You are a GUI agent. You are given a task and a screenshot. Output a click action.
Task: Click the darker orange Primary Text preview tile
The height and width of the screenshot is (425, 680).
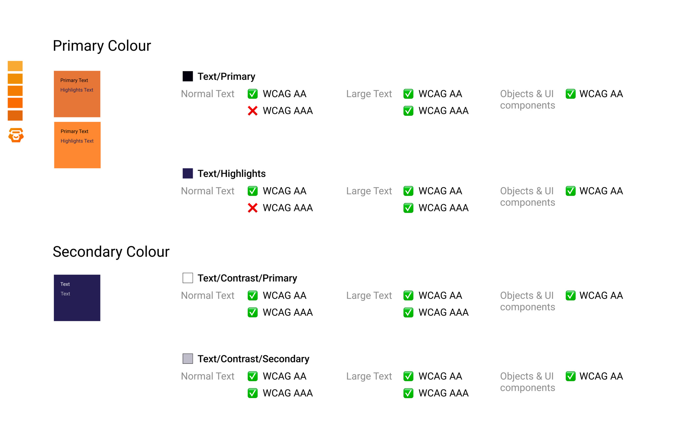[77, 94]
